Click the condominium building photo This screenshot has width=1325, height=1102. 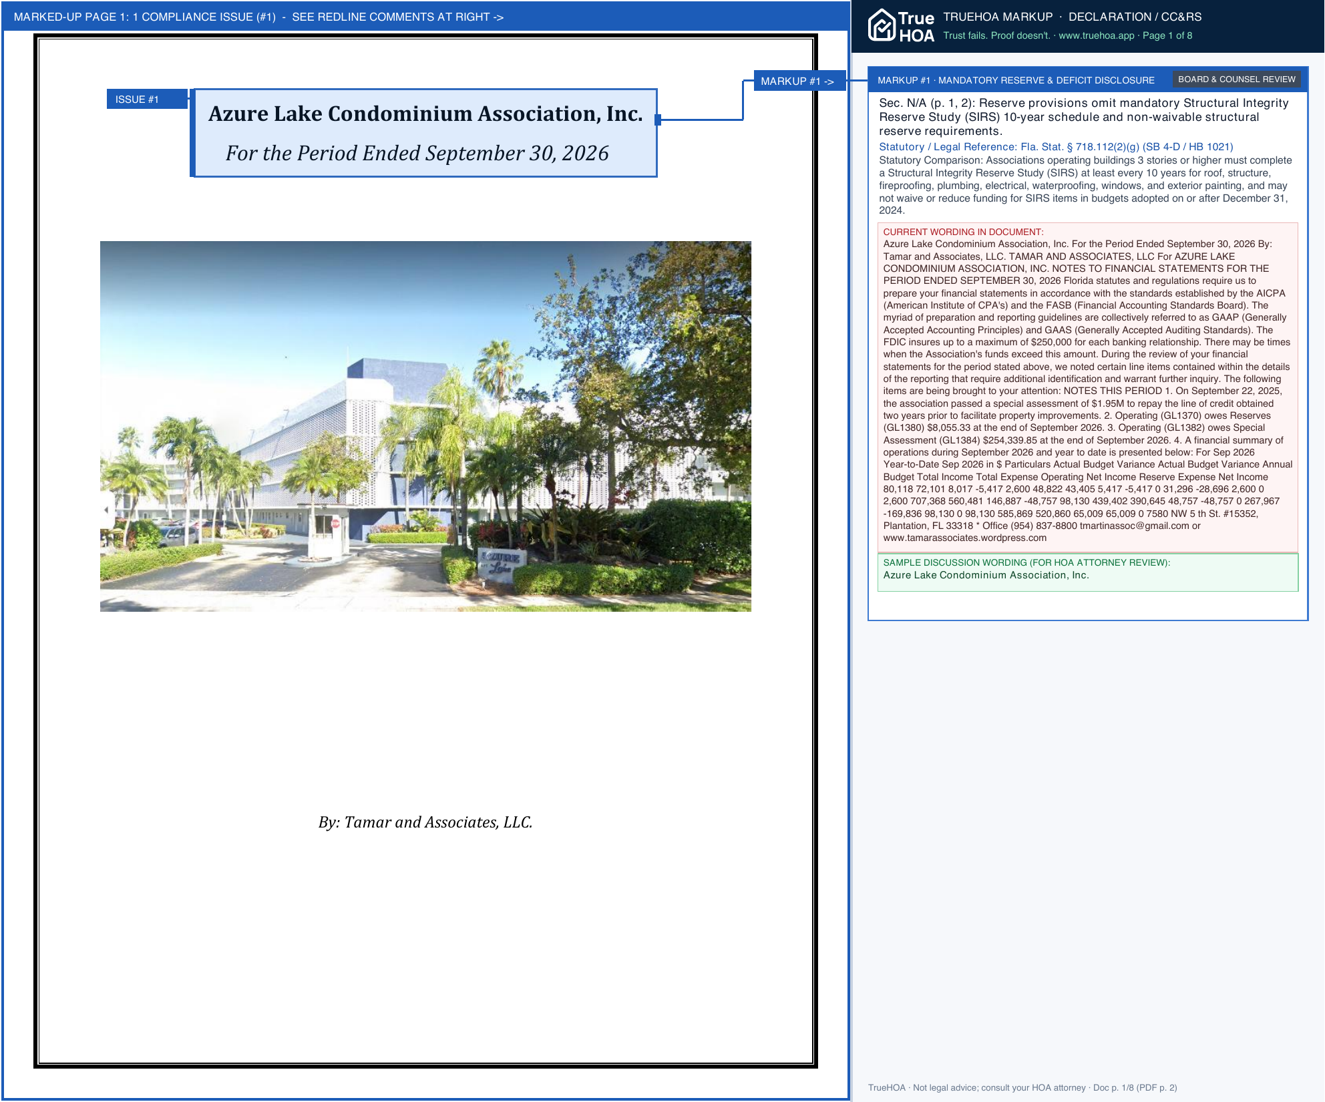coord(425,426)
